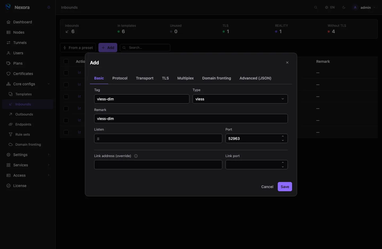Image resolution: width=382 pixels, height=249 pixels.
Task: Click the globe language icon
Action: pyautogui.click(x=327, y=7)
